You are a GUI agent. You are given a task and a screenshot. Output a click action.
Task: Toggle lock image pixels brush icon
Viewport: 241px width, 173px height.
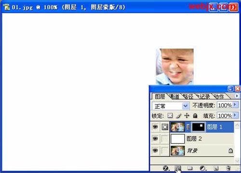click(179, 115)
